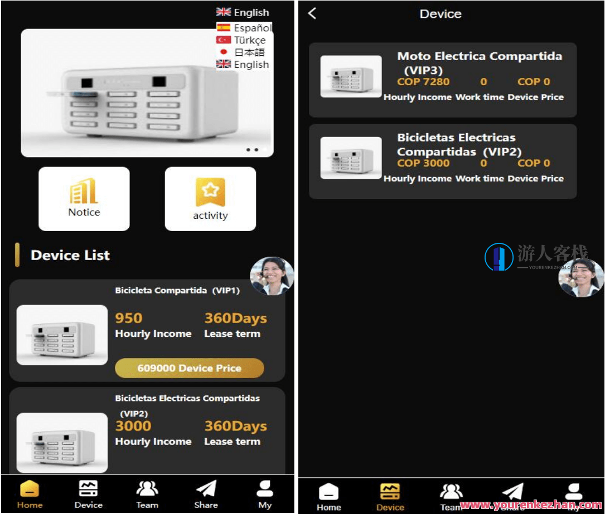
Task: Open Moto Electrica Compartida (VIP3) device card
Action: [443, 80]
